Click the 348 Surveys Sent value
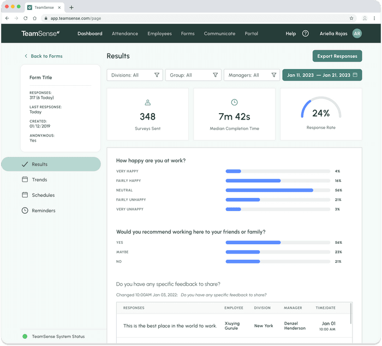 click(148, 116)
